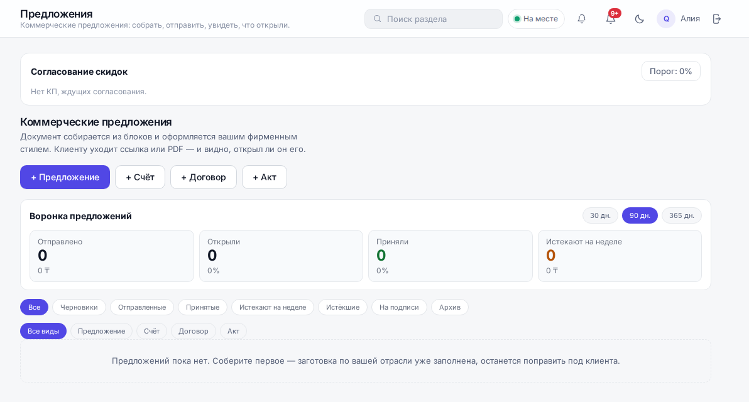
Task: Create a new '+ Акт'
Action: coord(265,177)
